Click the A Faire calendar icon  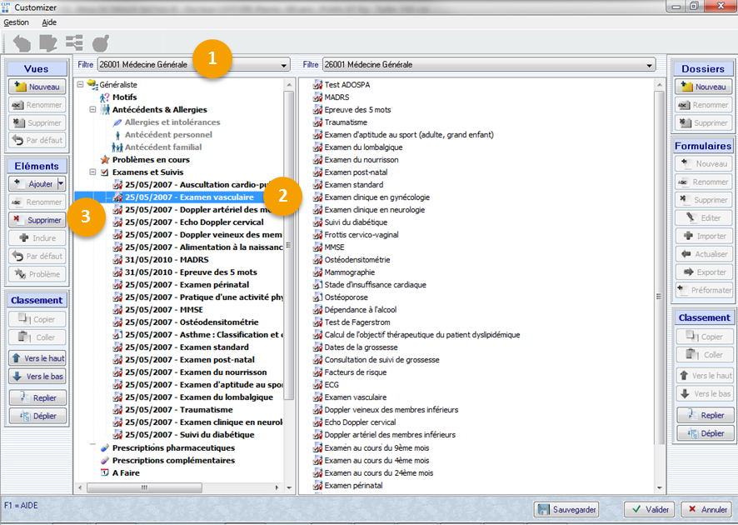click(105, 472)
